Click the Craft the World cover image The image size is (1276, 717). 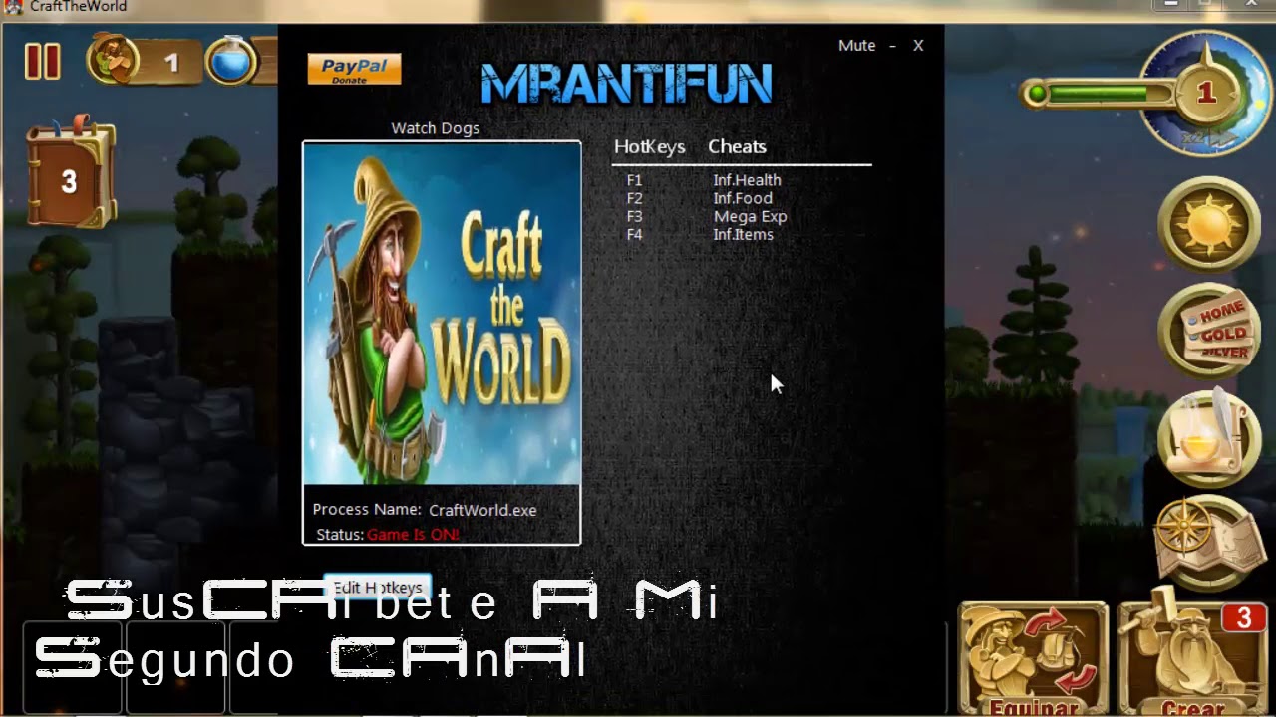[442, 314]
